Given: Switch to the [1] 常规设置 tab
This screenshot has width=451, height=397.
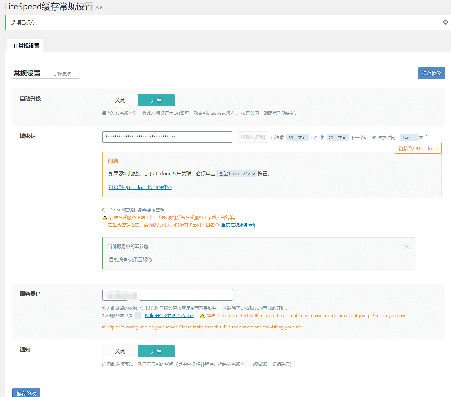Looking at the screenshot, I should point(25,46).
